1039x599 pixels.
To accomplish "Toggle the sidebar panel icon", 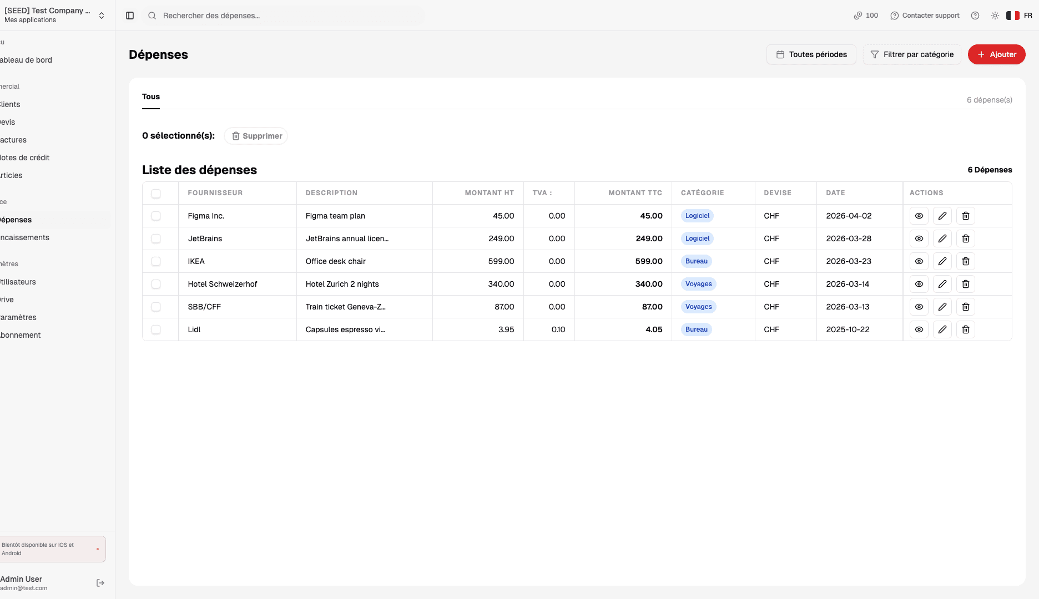I will coord(130,16).
